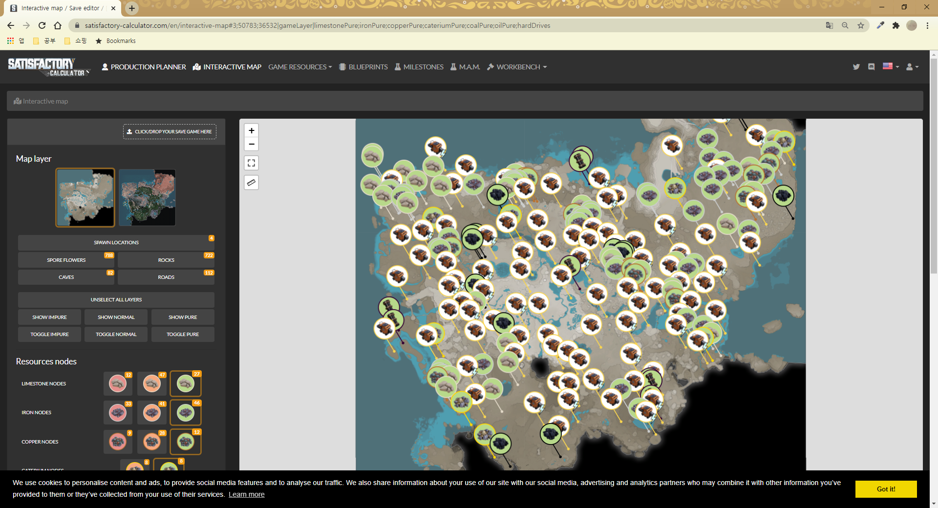This screenshot has width=938, height=508.
Task: Click the address bar URL
Action: tap(318, 25)
